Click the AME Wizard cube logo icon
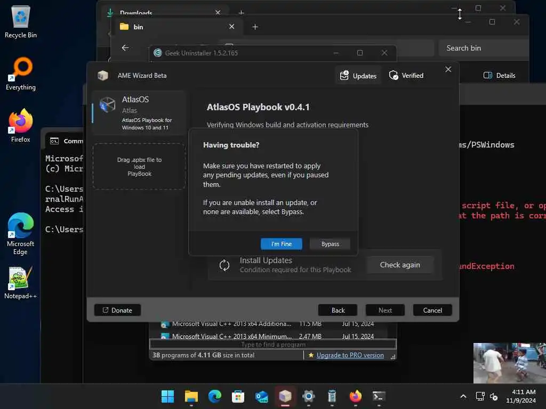 pos(103,76)
